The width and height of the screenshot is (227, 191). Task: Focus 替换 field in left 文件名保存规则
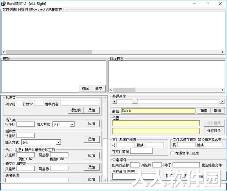coord(155,145)
